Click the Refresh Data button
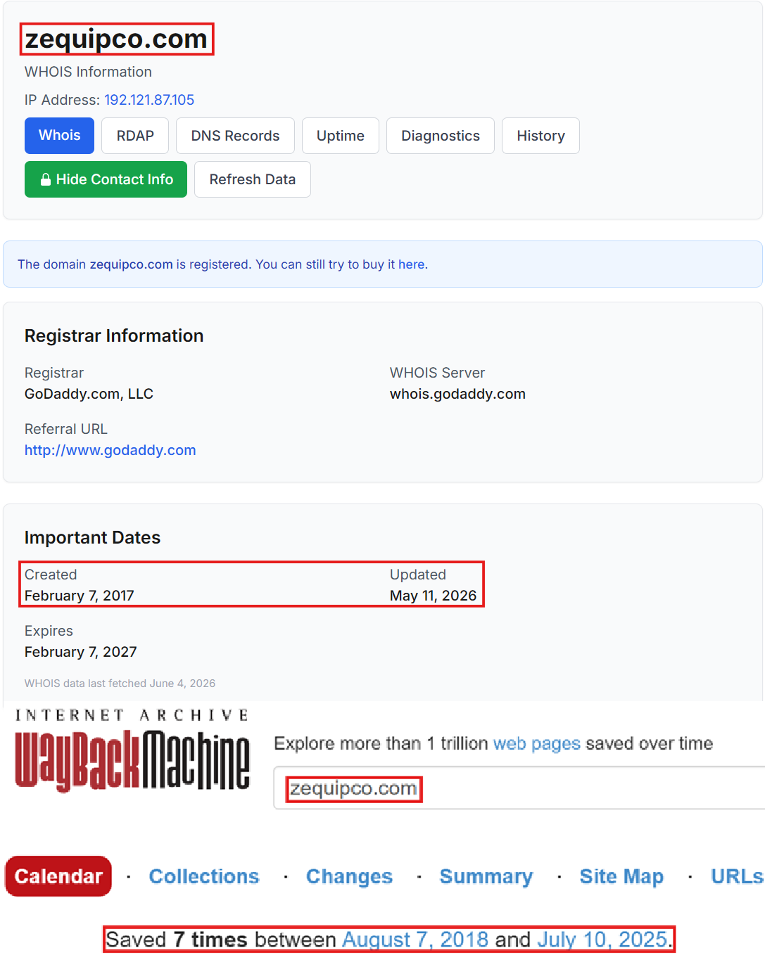 (253, 179)
